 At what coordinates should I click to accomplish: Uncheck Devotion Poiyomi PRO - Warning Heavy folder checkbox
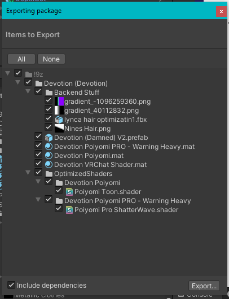click(49, 199)
